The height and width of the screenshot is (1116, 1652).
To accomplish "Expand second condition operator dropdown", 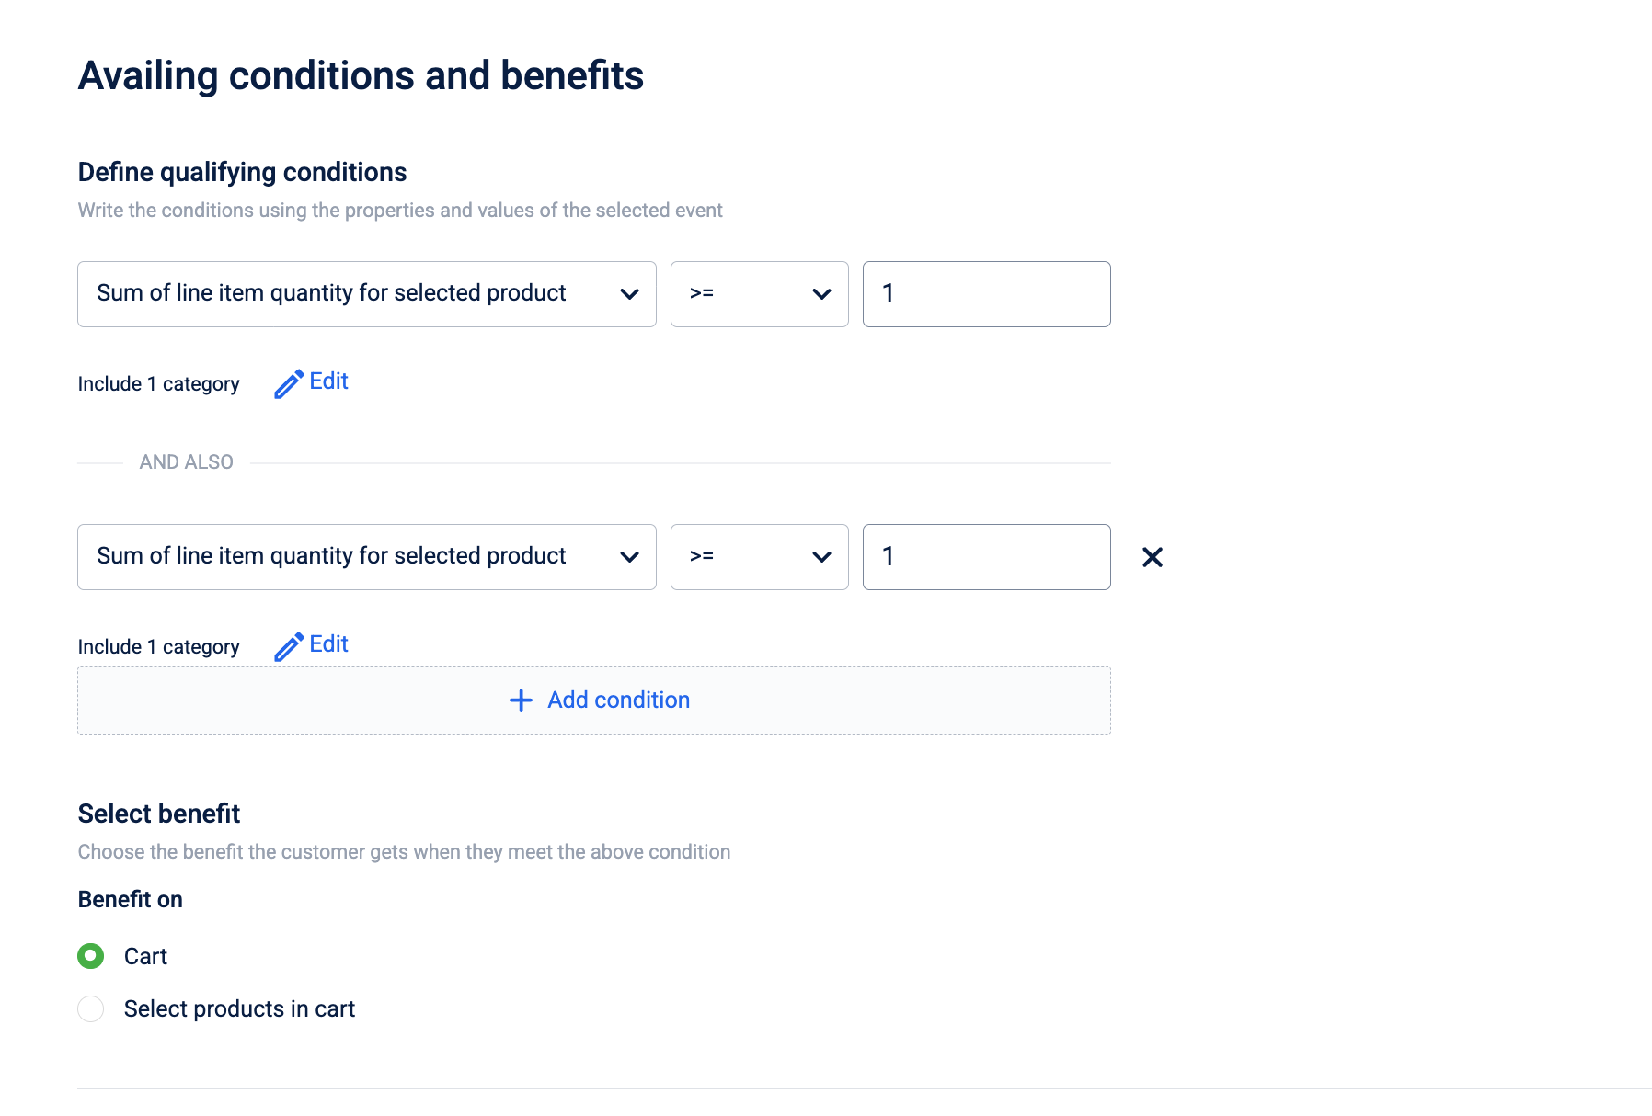I will pos(759,557).
